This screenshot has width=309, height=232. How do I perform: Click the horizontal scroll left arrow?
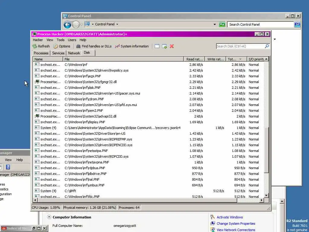click(35, 200)
